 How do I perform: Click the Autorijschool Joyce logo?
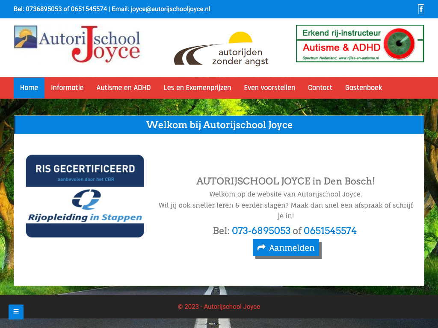click(x=77, y=44)
